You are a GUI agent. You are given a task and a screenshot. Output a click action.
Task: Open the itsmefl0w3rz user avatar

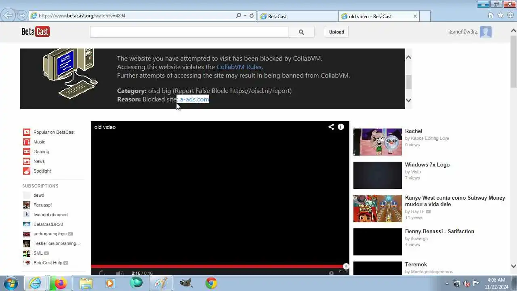pyautogui.click(x=485, y=32)
